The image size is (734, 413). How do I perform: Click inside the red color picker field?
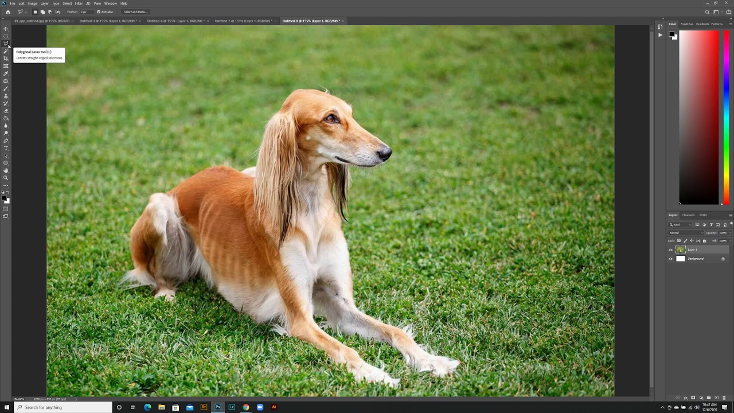click(x=699, y=117)
